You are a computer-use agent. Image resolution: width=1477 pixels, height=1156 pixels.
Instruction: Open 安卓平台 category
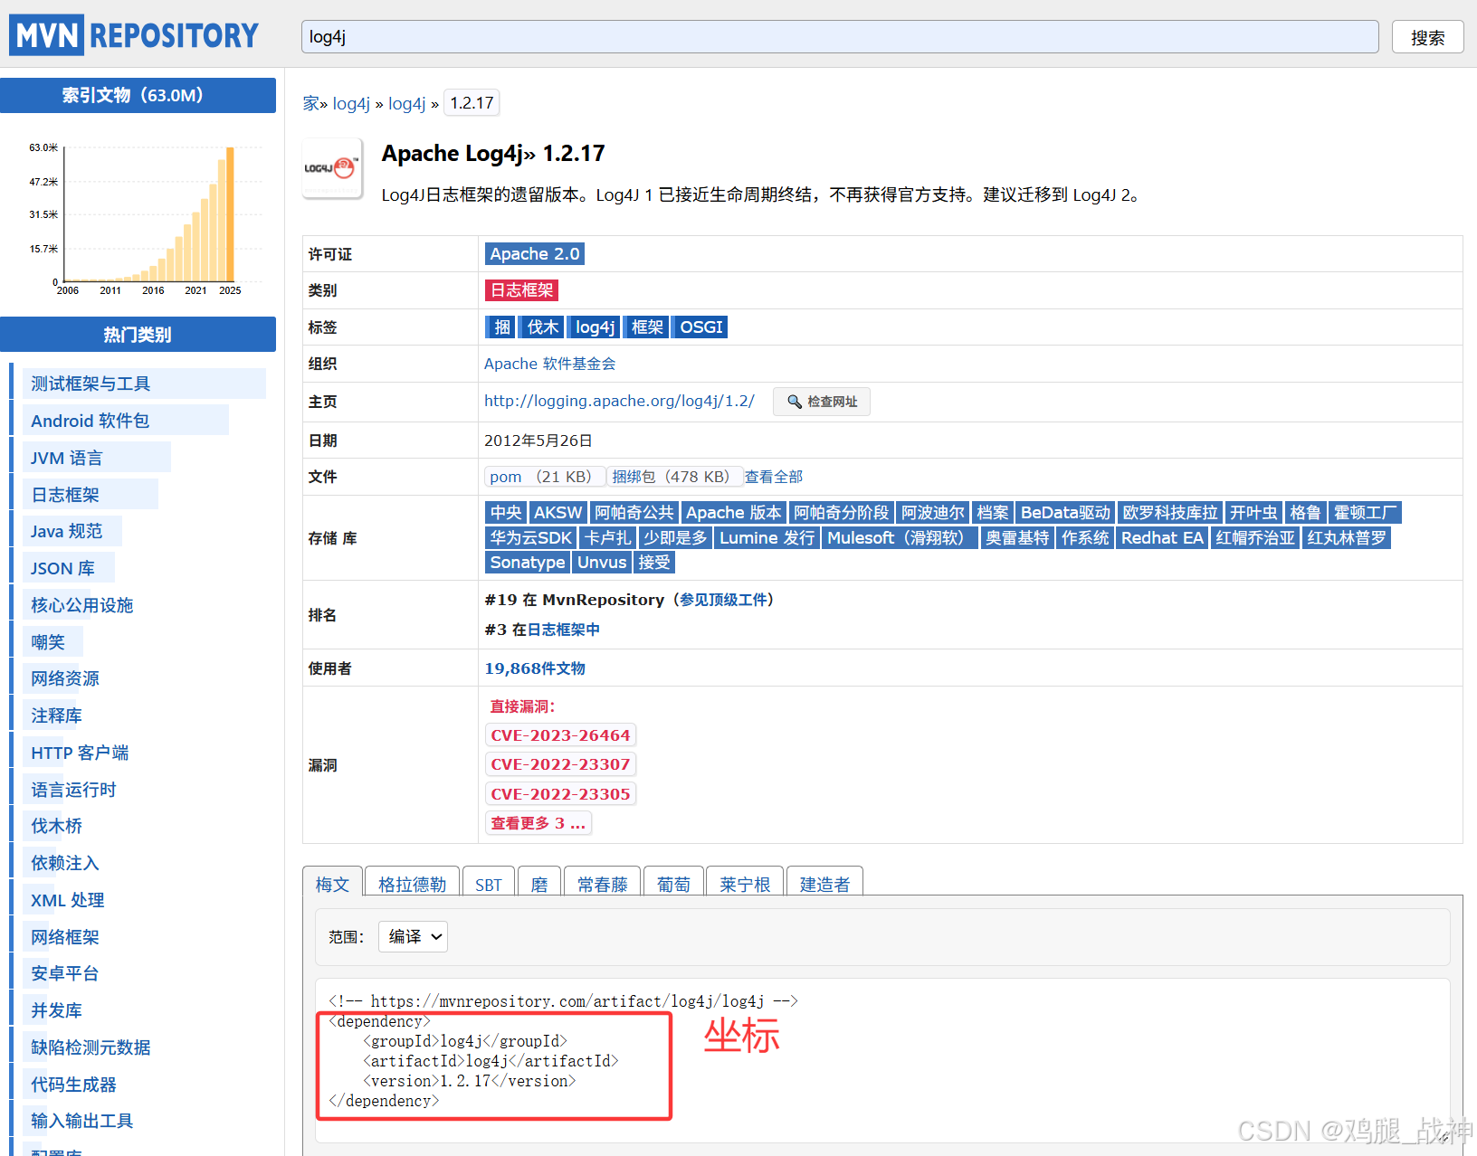(64, 973)
